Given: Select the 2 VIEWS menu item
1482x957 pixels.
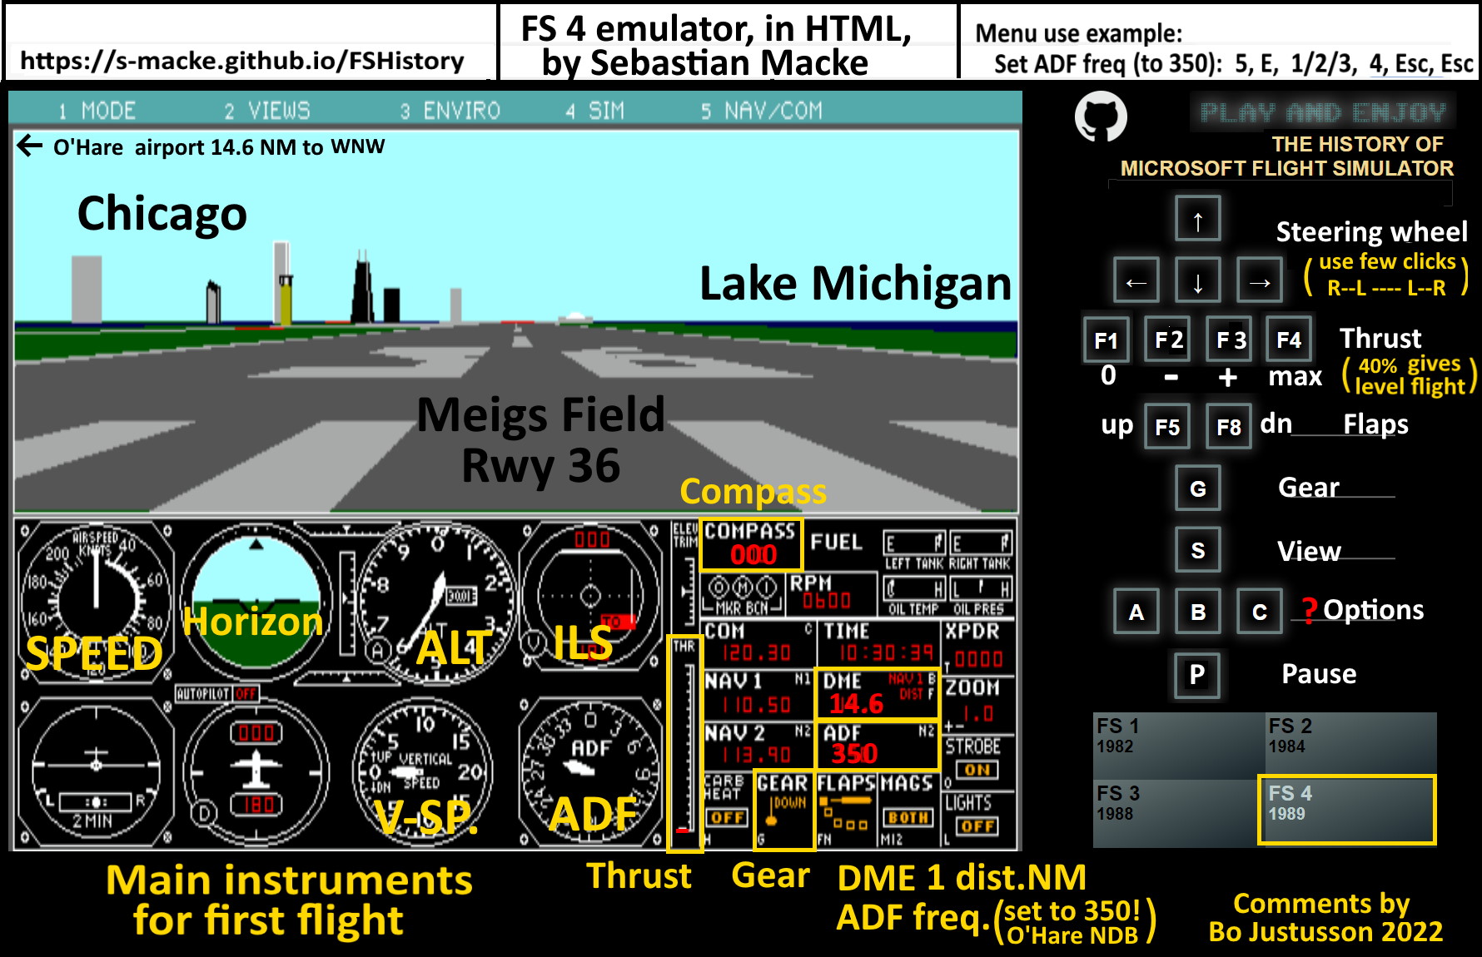Looking at the screenshot, I should (266, 111).
